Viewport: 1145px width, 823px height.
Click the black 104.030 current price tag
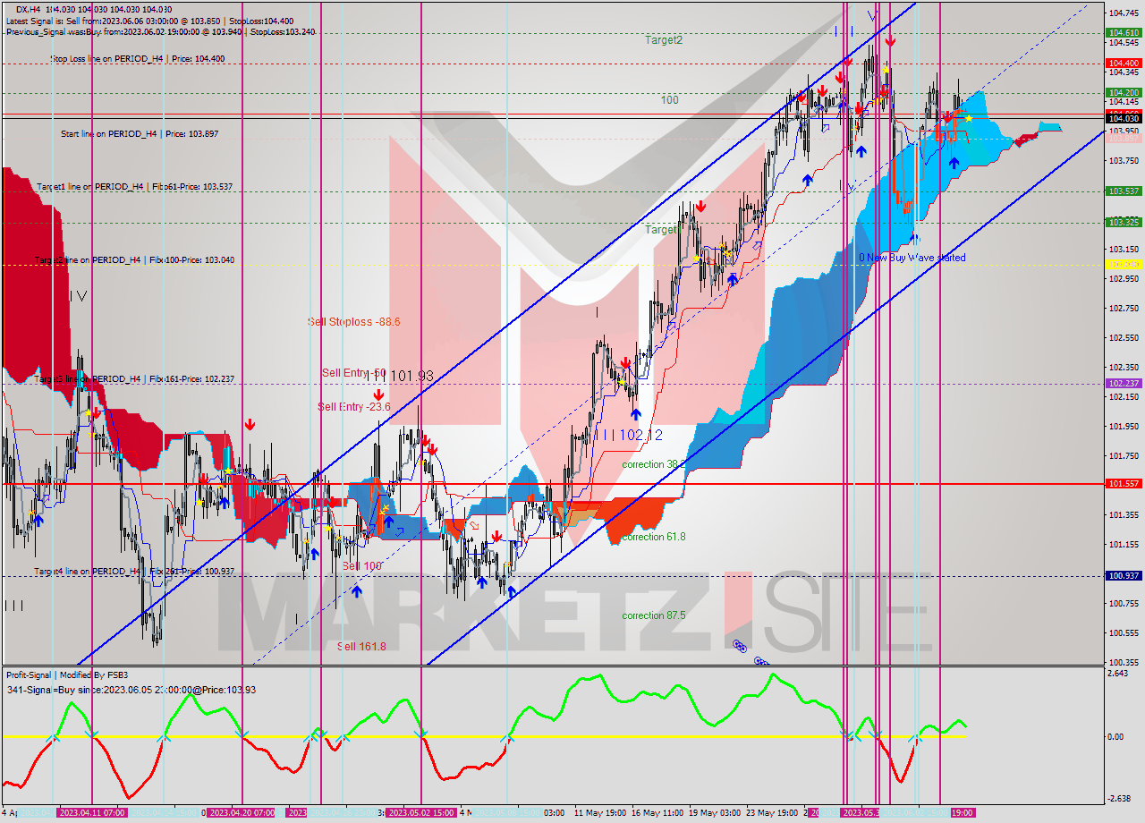1124,118
